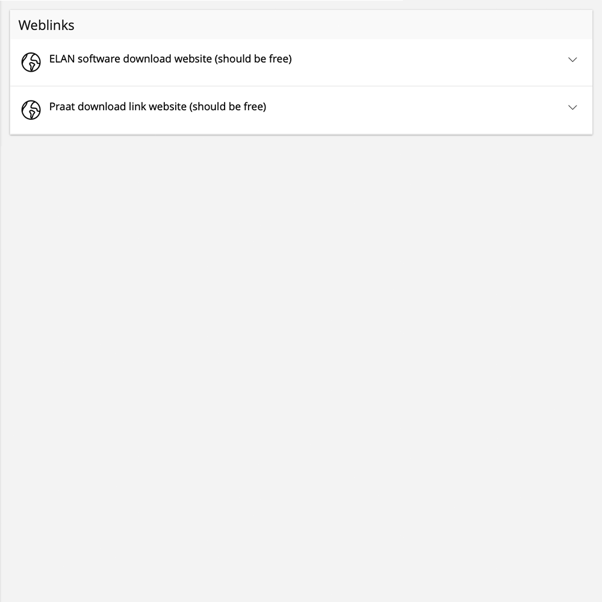Show details using the down arrow for ELAN
Screen dimensions: 602x602
click(573, 60)
